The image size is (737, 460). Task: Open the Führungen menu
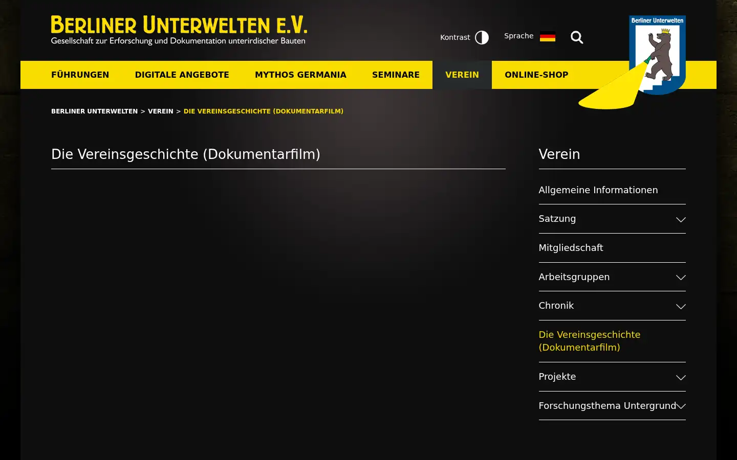click(x=80, y=75)
